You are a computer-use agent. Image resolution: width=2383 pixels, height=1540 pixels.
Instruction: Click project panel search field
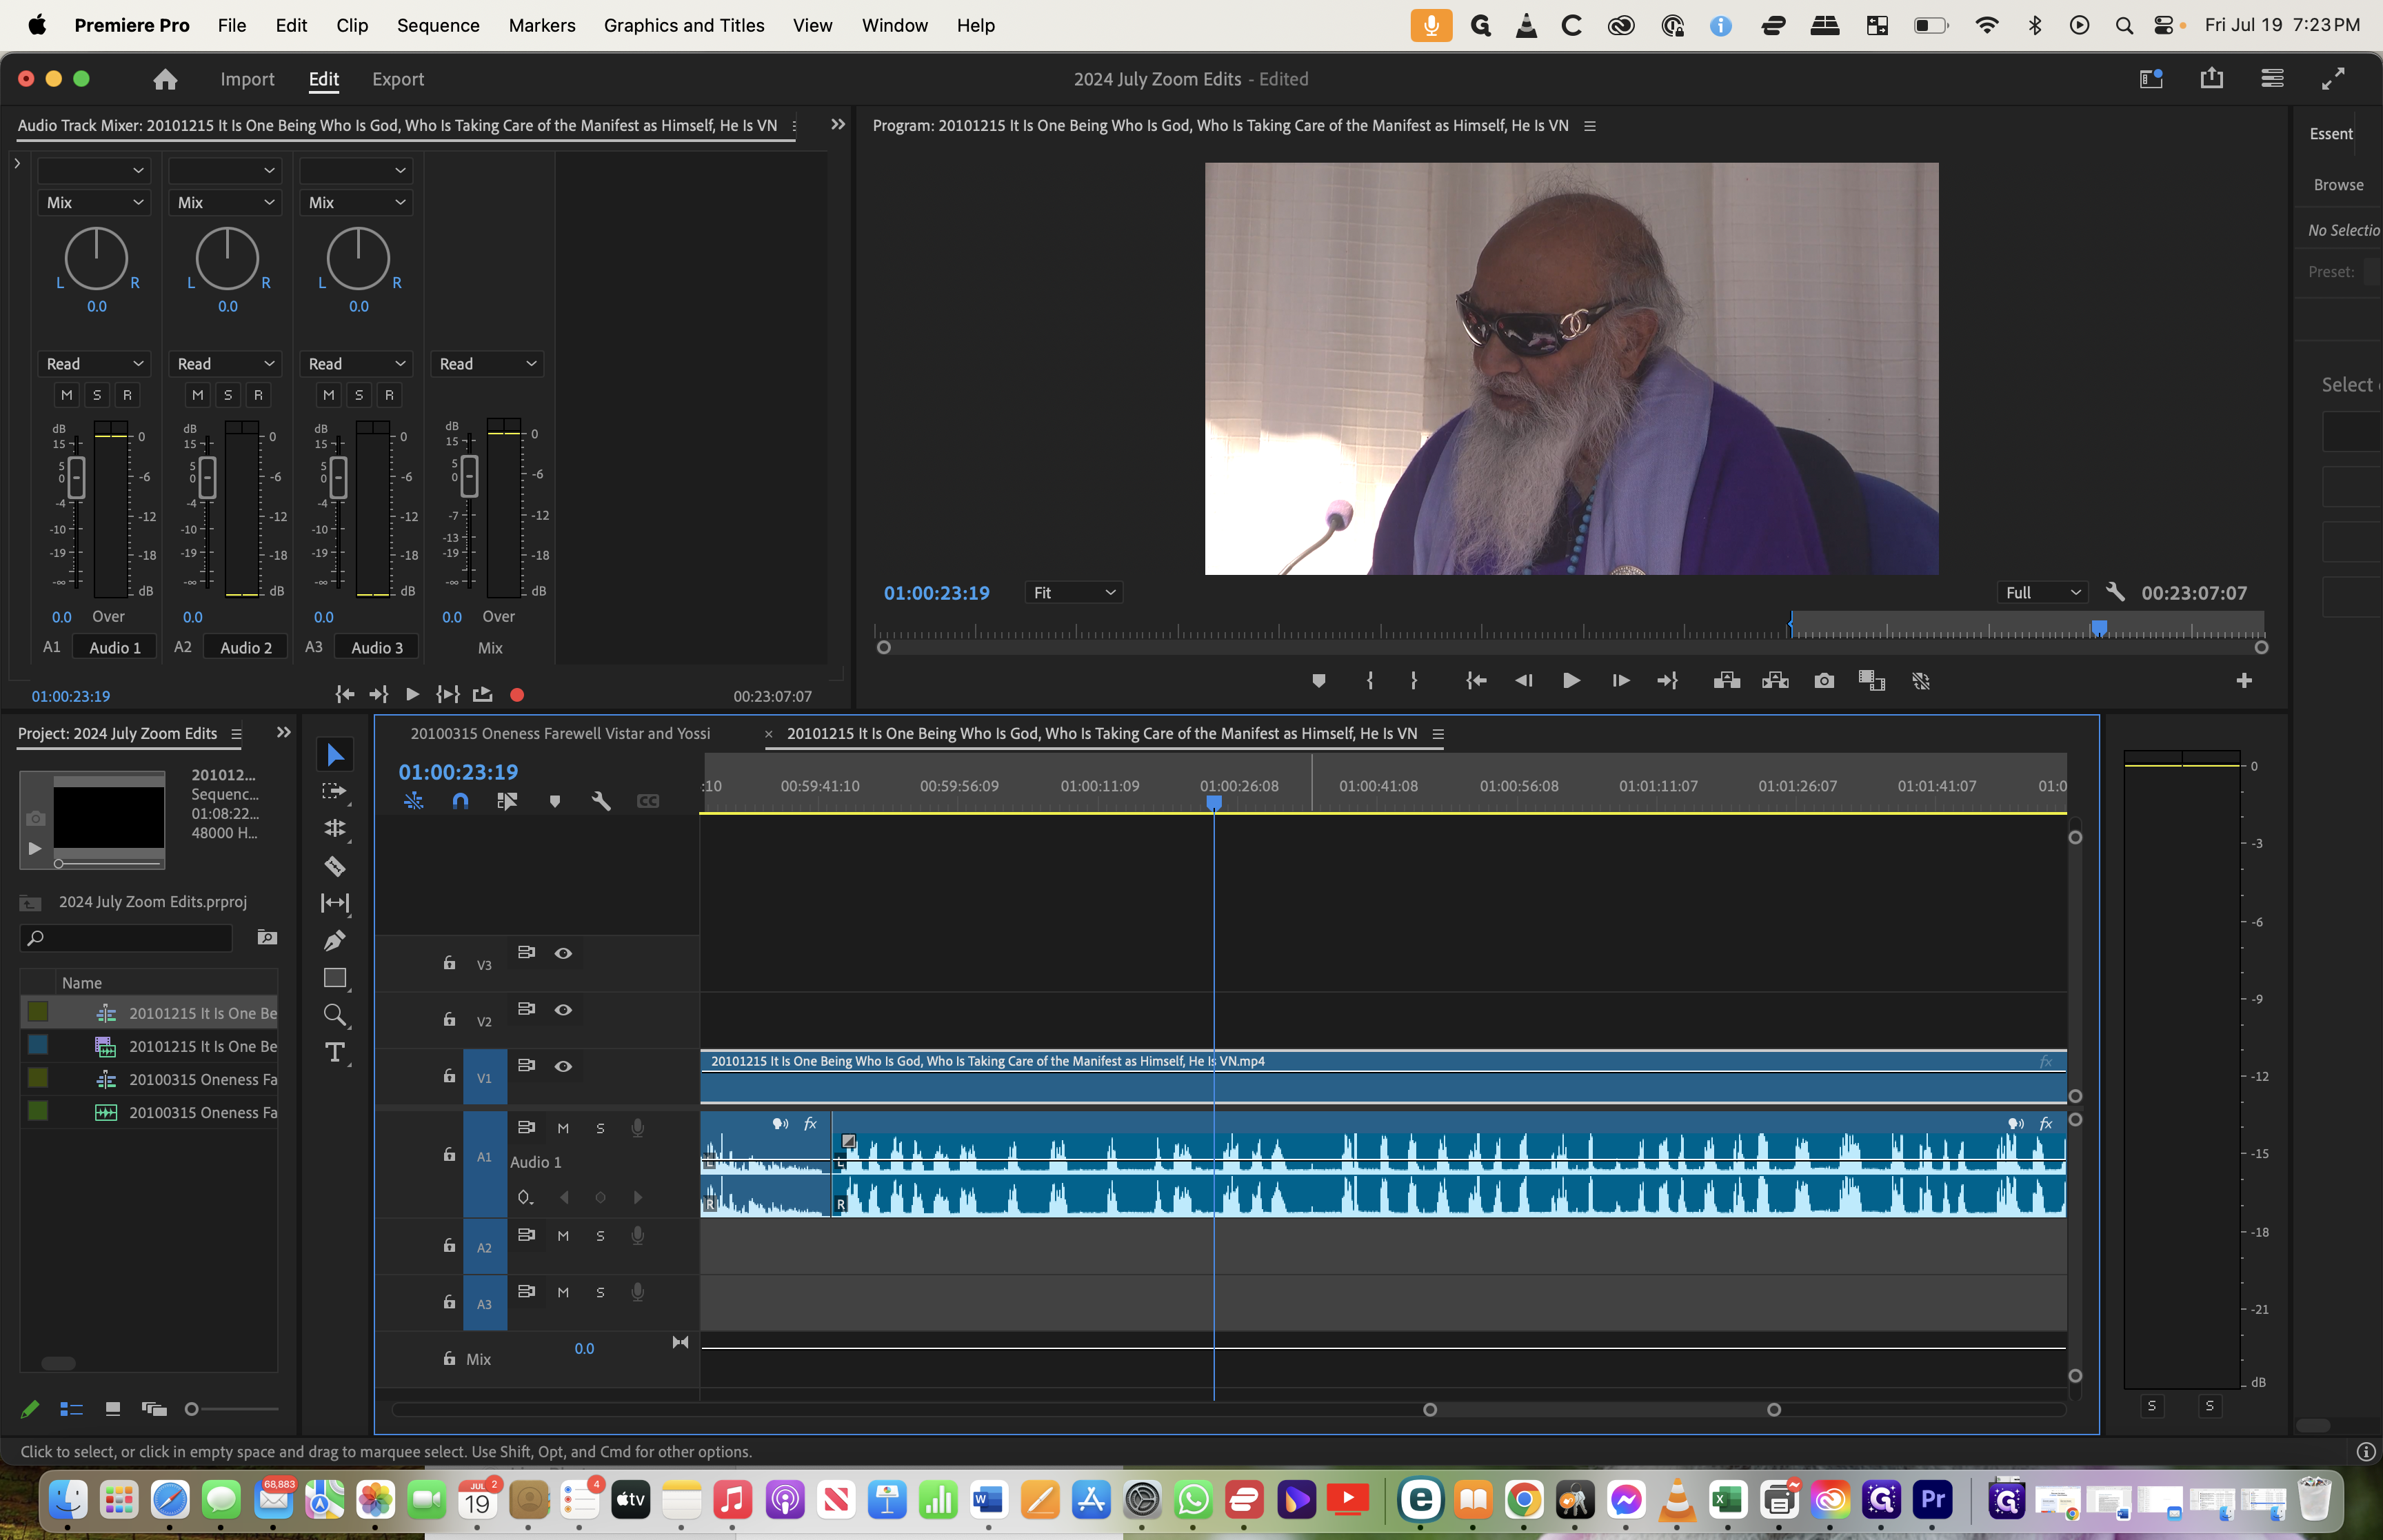(127, 937)
